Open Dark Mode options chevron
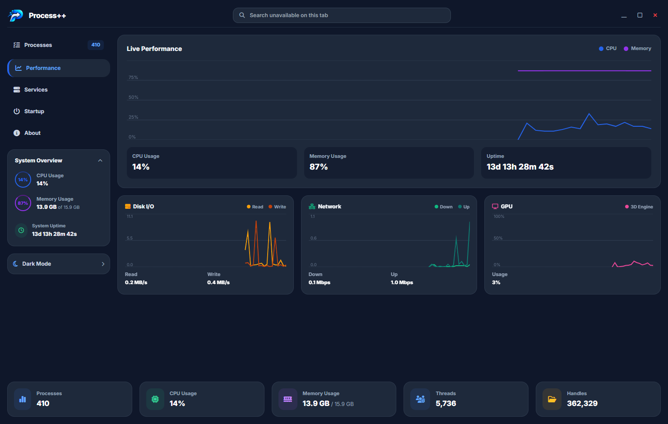Screen dimensions: 668x424 (x=103, y=264)
